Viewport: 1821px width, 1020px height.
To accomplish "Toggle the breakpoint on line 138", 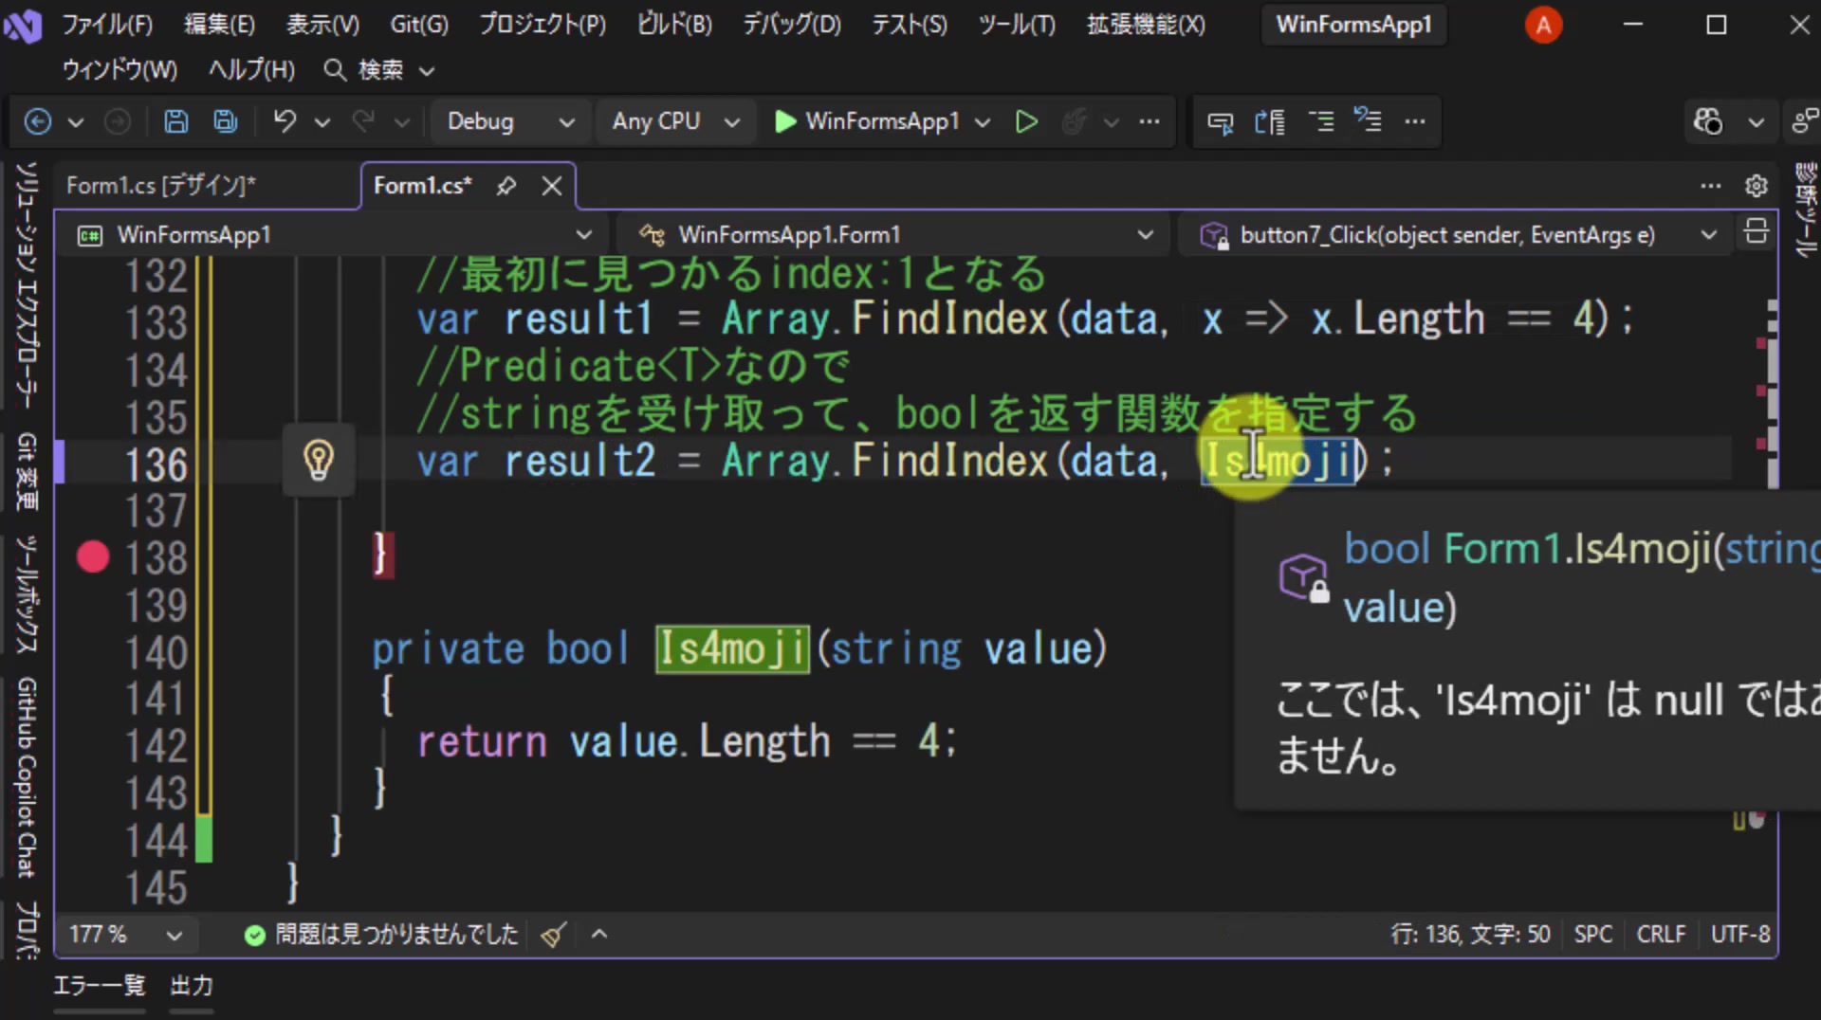I will pos(93,557).
